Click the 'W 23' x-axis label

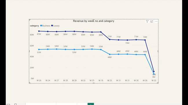point(110,81)
